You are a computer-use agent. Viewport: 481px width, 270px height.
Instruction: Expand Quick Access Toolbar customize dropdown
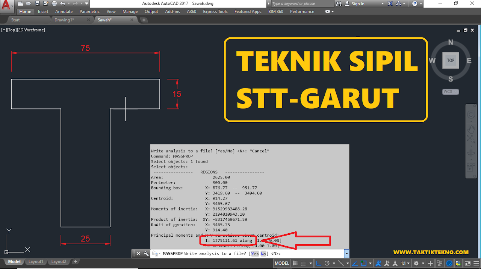click(86, 3)
